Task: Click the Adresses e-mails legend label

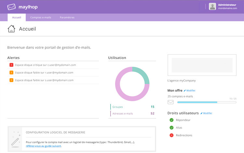Action: [123, 114]
